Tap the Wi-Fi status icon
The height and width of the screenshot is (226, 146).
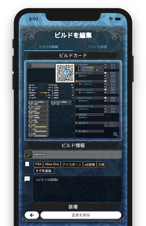[111, 19]
